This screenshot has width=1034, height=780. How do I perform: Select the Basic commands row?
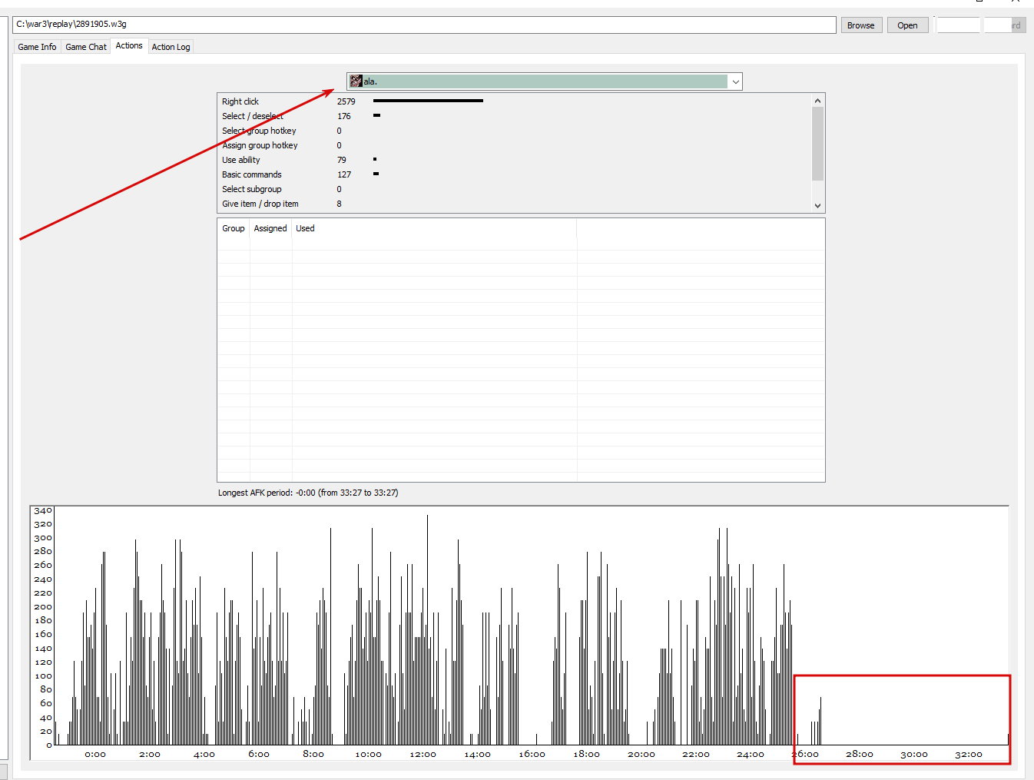click(514, 174)
